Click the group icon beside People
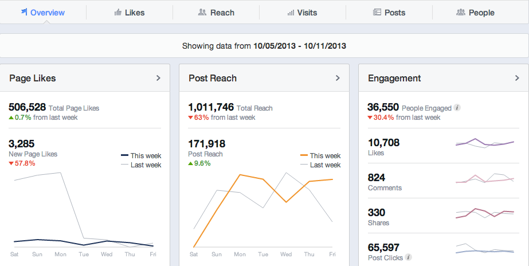The image size is (529, 266). 461,12
